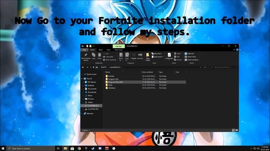This screenshot has width=270, height=151.
Task: Click Copy path in Clipboard group
Action: click(108, 57)
